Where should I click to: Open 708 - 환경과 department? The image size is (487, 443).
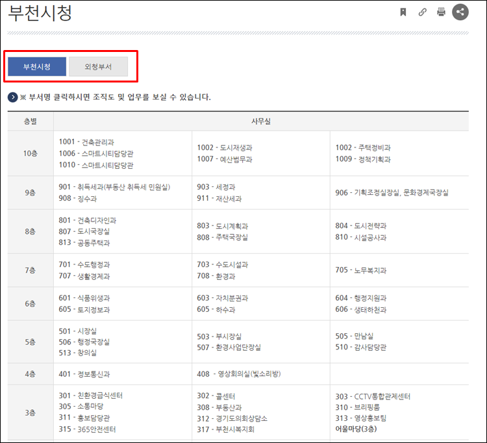216,276
